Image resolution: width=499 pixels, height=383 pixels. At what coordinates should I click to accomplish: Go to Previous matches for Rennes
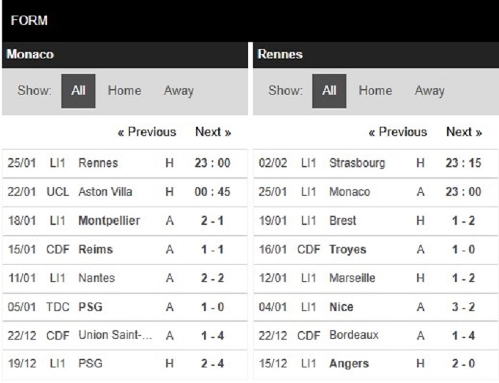[x=398, y=132]
